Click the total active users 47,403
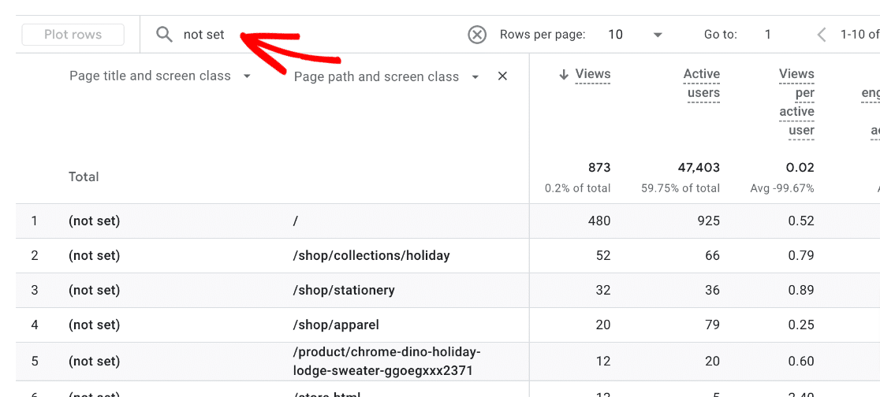The image size is (880, 397). [699, 168]
